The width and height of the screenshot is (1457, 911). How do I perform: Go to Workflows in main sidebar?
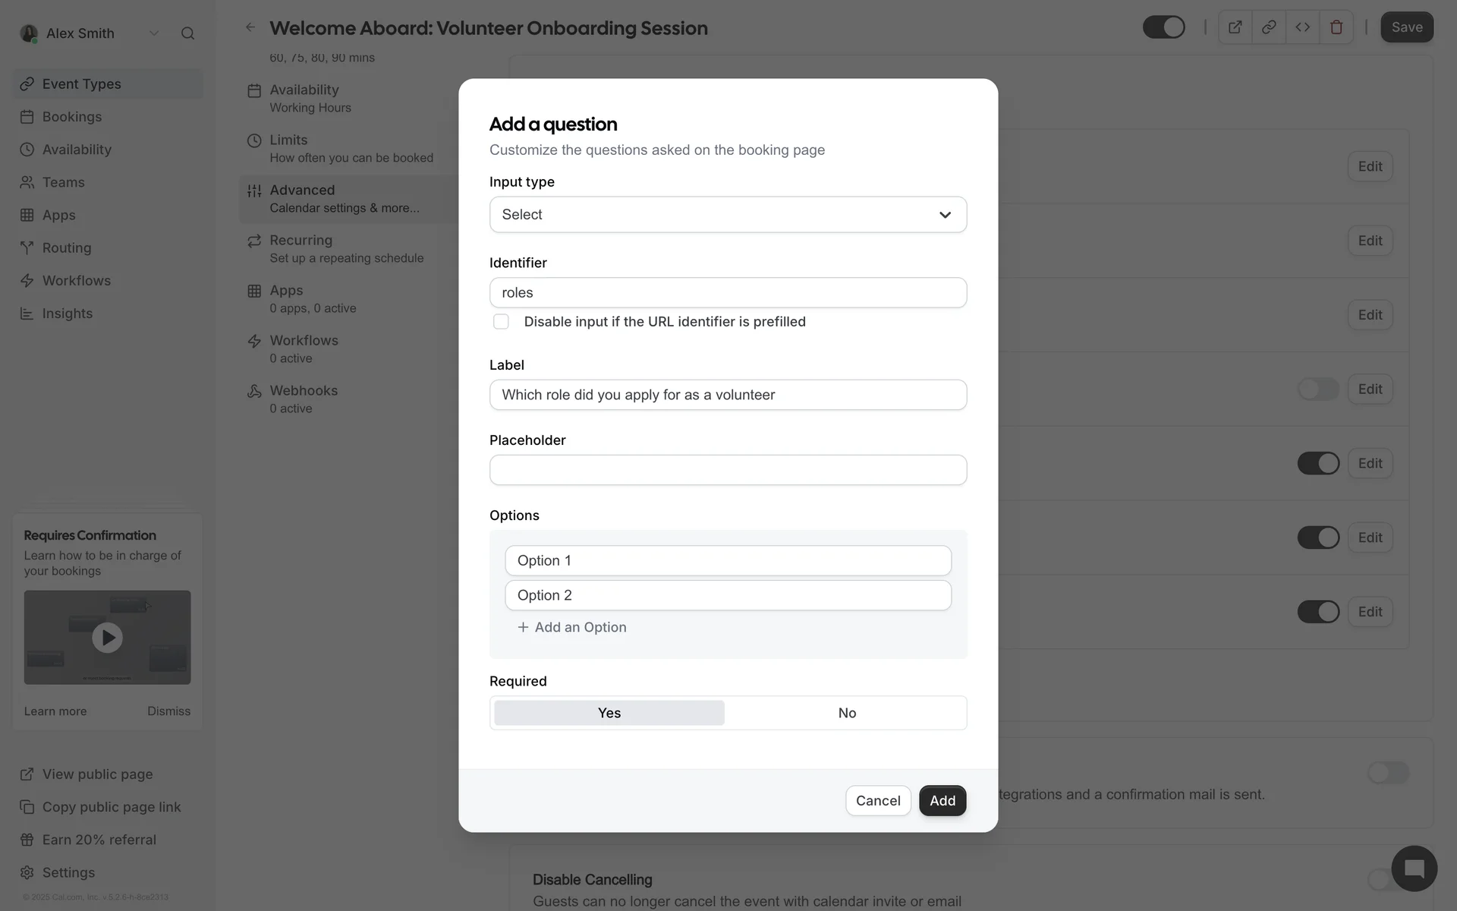tap(76, 281)
